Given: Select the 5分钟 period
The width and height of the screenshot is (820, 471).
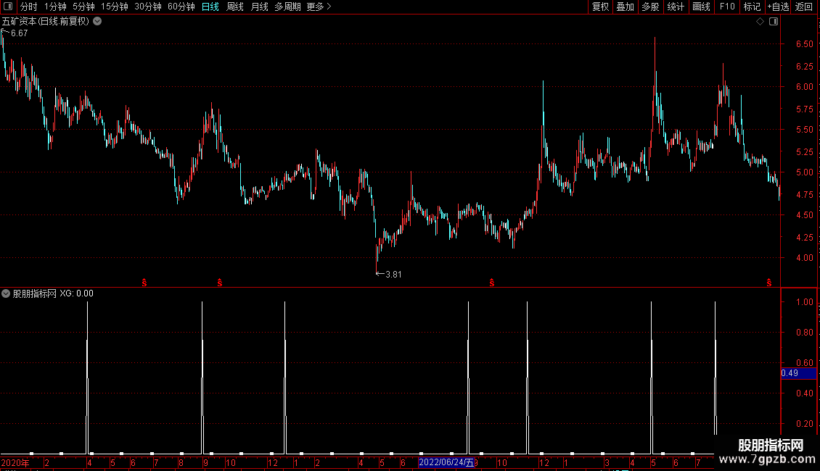Looking at the screenshot, I should coord(83,7).
